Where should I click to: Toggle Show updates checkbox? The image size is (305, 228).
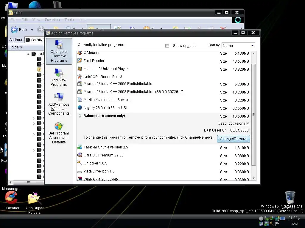pyautogui.click(x=167, y=45)
